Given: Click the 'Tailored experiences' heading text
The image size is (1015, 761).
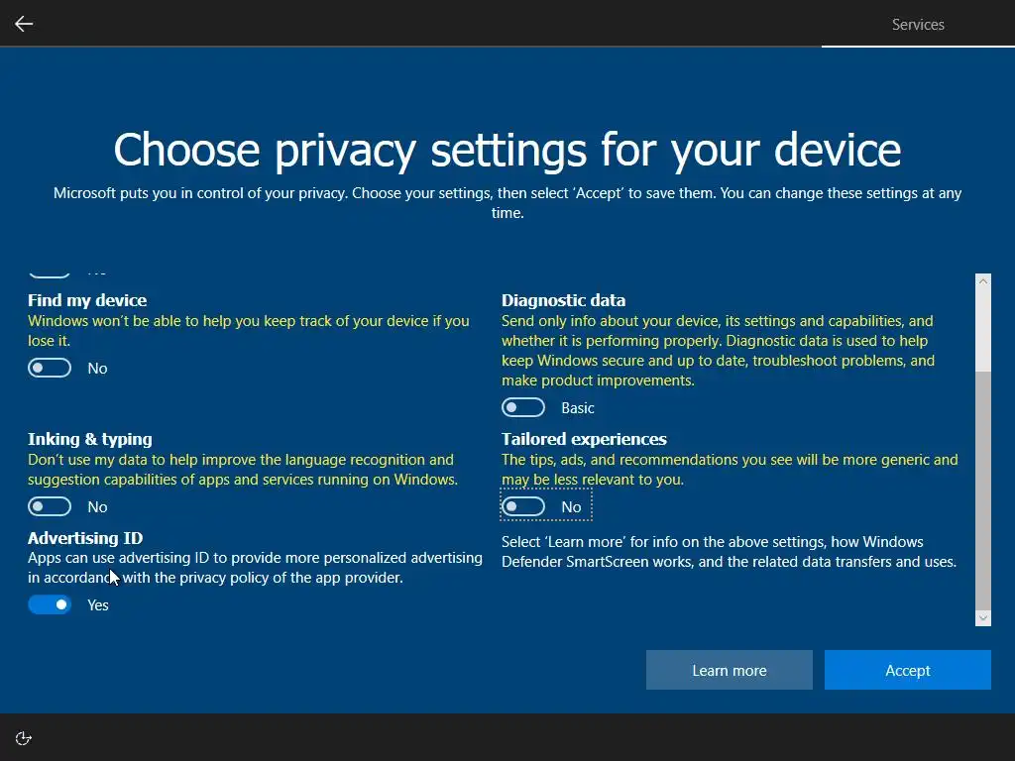Looking at the screenshot, I should [x=584, y=439].
